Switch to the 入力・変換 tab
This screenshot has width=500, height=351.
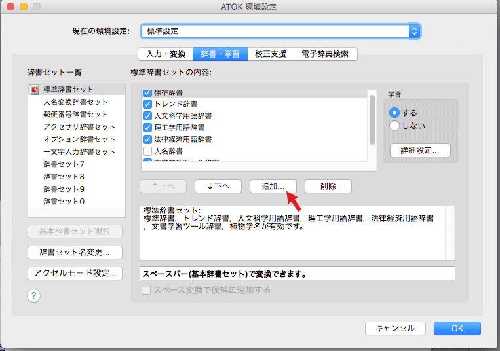tap(166, 54)
